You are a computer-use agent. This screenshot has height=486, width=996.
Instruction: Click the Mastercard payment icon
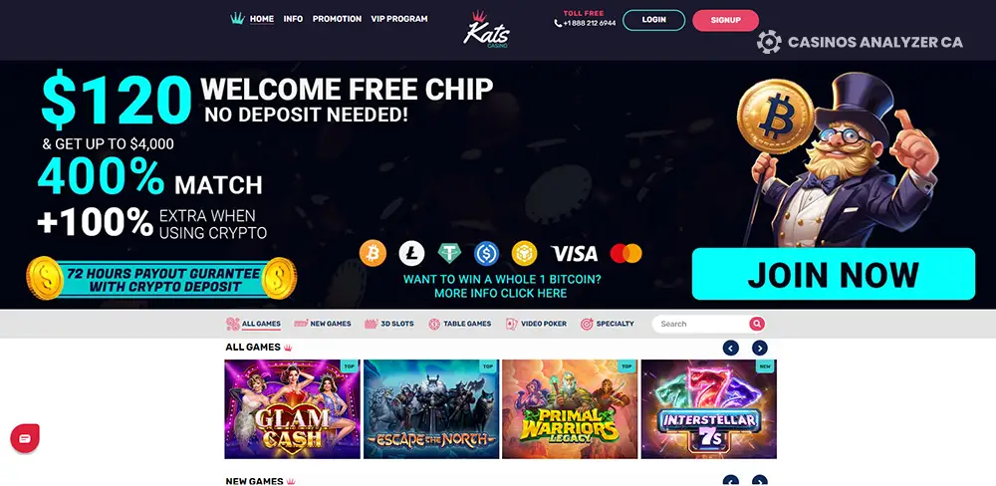click(625, 254)
